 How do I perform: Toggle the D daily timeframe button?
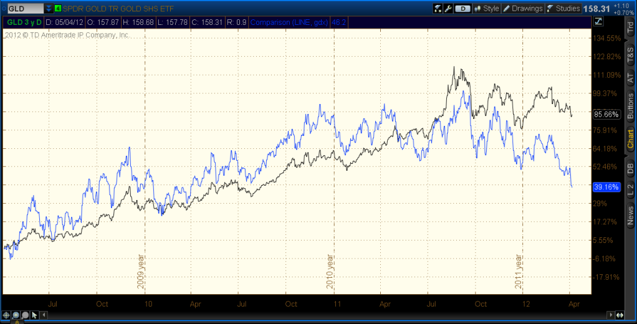pos(462,9)
